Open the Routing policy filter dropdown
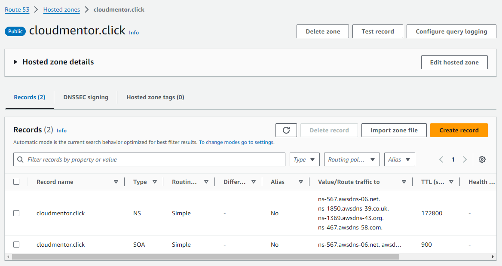The image size is (502, 266). 352,159
